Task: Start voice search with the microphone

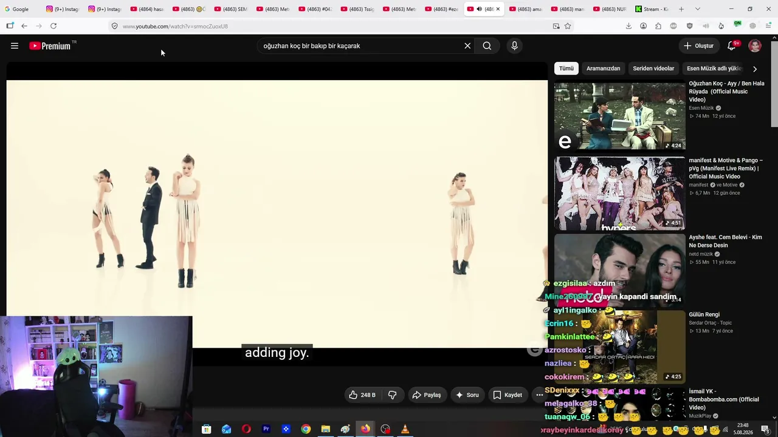Action: [x=514, y=46]
